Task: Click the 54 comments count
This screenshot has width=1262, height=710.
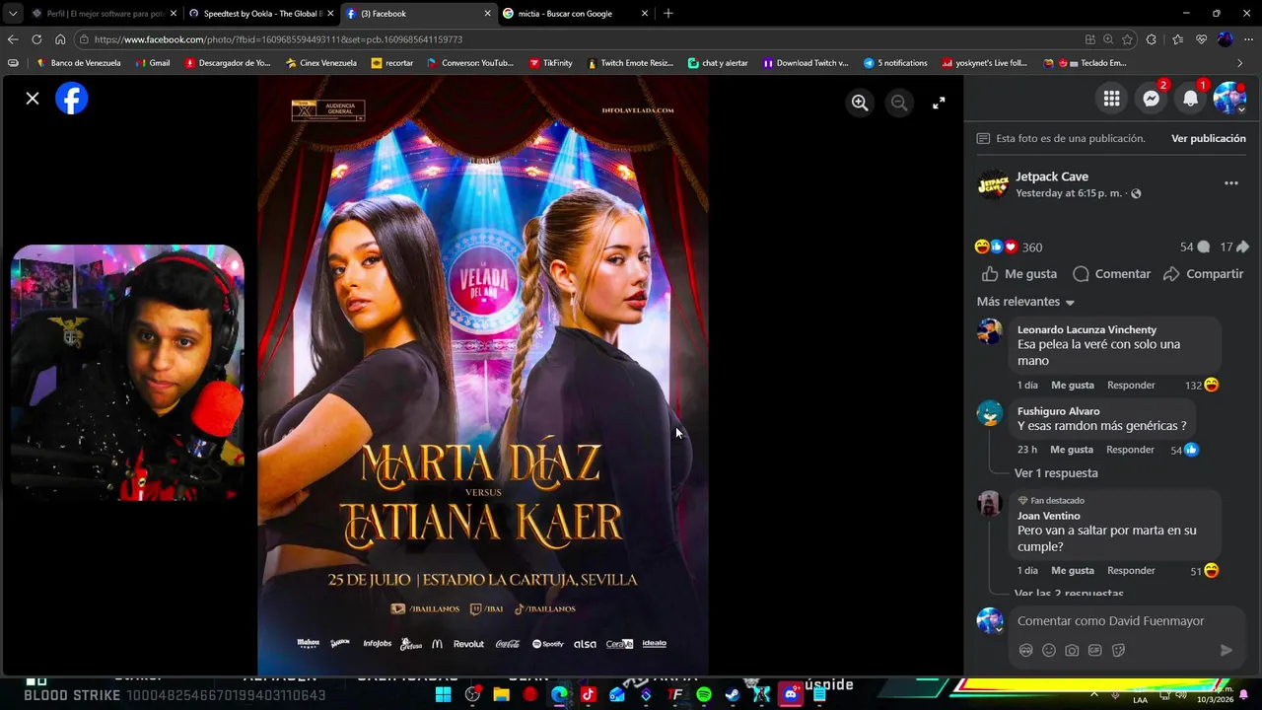Action: point(1194,248)
